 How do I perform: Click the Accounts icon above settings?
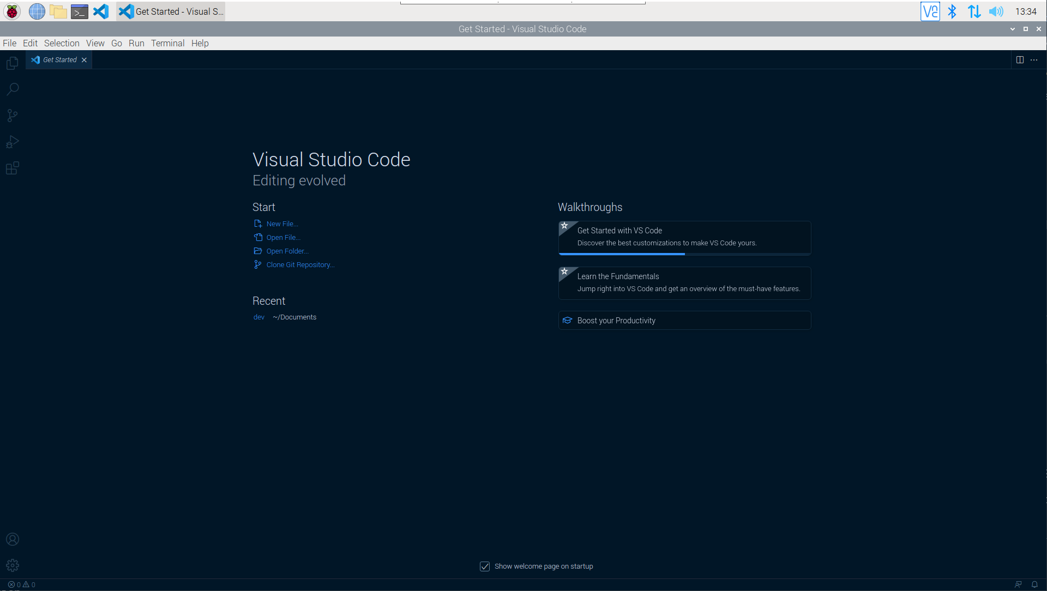point(12,539)
